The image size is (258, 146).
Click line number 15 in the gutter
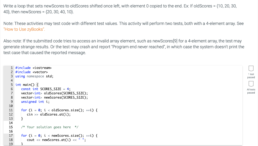pos(11,127)
